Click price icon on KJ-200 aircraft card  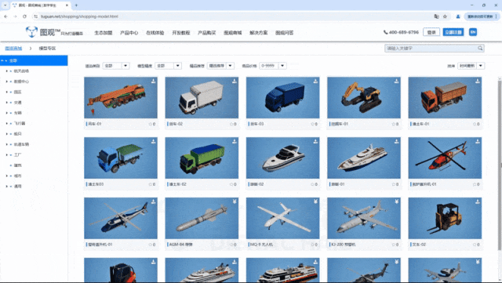pos(396,201)
